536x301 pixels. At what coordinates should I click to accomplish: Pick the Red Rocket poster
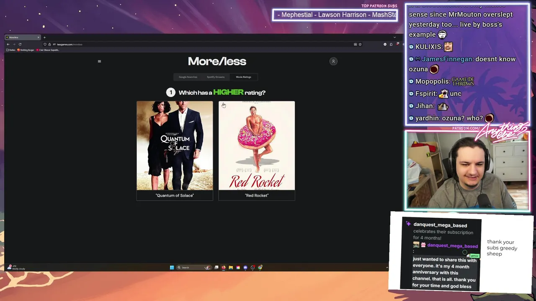click(257, 145)
